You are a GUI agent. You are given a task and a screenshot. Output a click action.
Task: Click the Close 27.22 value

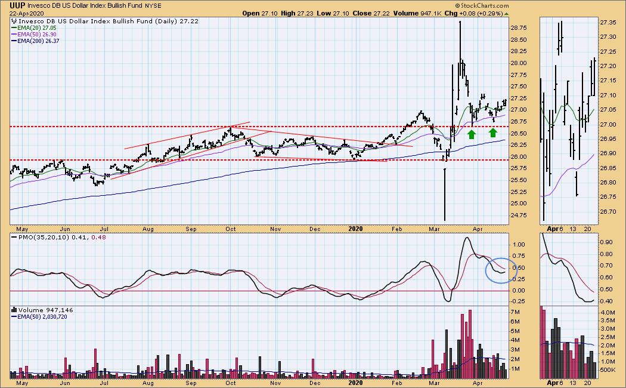(x=371, y=13)
